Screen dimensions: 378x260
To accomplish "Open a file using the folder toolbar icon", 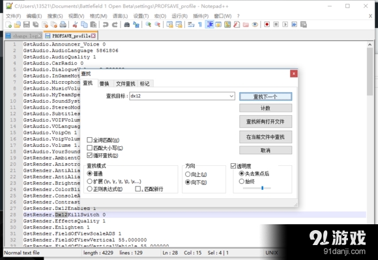I will click(18, 25).
